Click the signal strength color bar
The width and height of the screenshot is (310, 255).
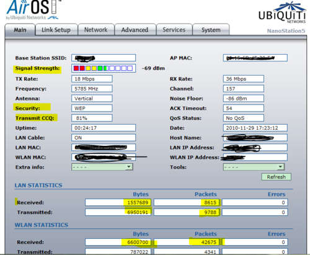click(104, 68)
